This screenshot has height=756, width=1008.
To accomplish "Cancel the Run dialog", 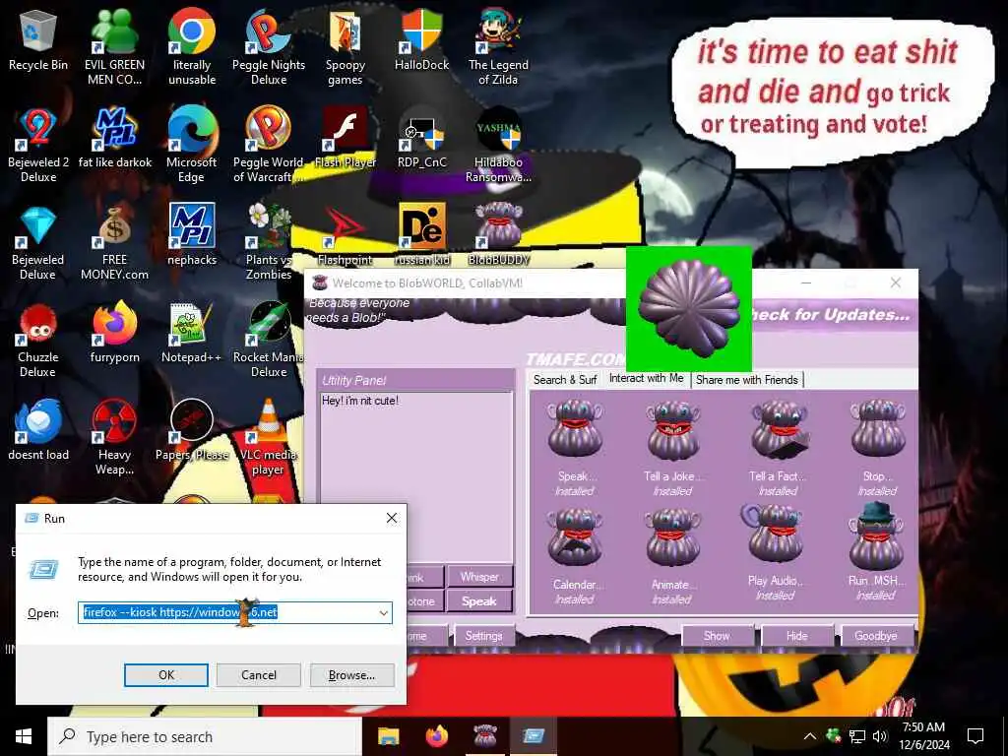I will click(259, 675).
